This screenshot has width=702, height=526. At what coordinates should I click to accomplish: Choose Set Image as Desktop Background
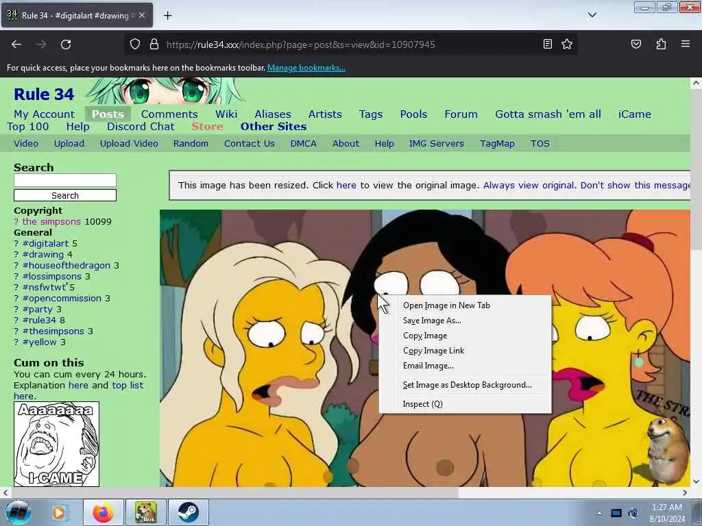465,385
